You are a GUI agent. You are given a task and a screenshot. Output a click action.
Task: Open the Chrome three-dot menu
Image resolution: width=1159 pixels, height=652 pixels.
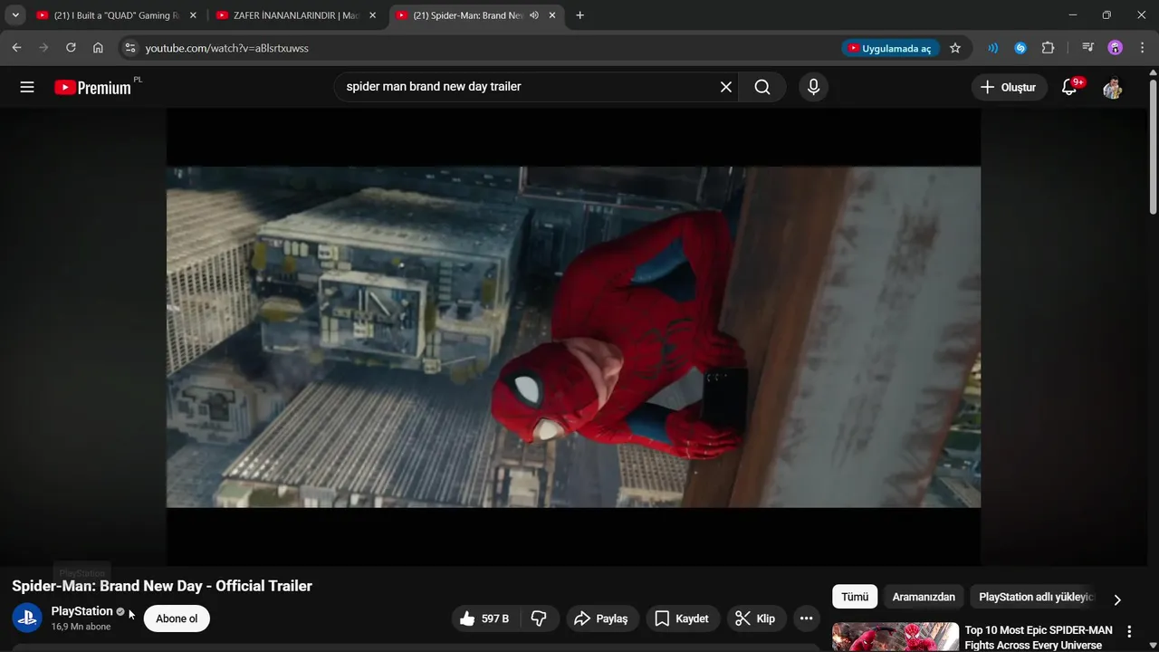pyautogui.click(x=1141, y=48)
